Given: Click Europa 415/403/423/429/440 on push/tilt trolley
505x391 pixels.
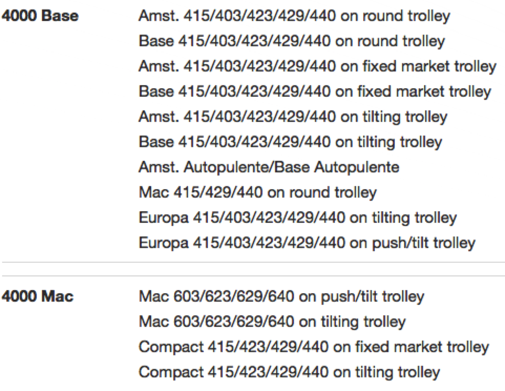Looking at the screenshot, I should point(307,243).
